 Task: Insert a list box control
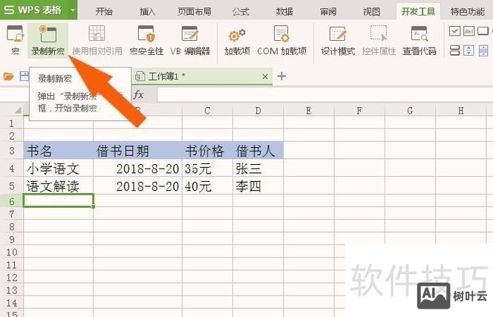454,50
